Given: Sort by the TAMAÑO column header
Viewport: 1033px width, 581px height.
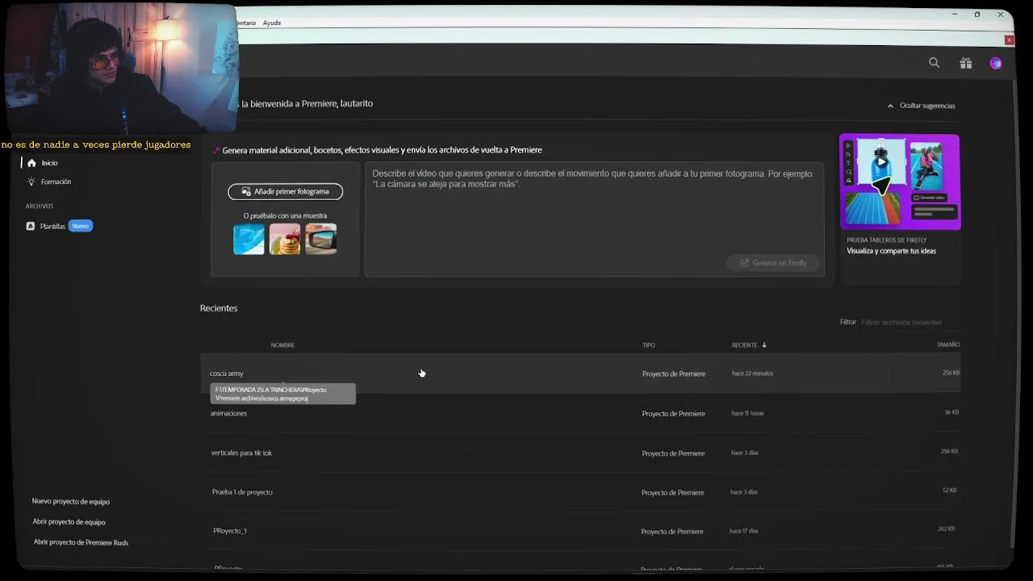Looking at the screenshot, I should pyautogui.click(x=948, y=345).
